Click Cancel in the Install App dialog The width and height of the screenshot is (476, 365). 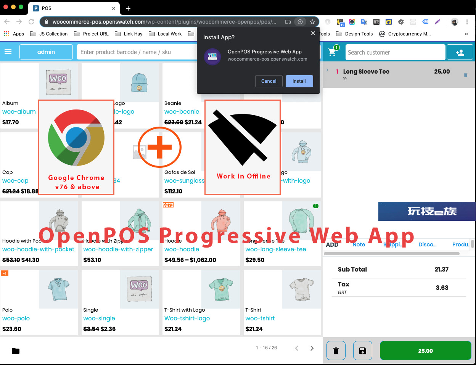[x=269, y=81]
